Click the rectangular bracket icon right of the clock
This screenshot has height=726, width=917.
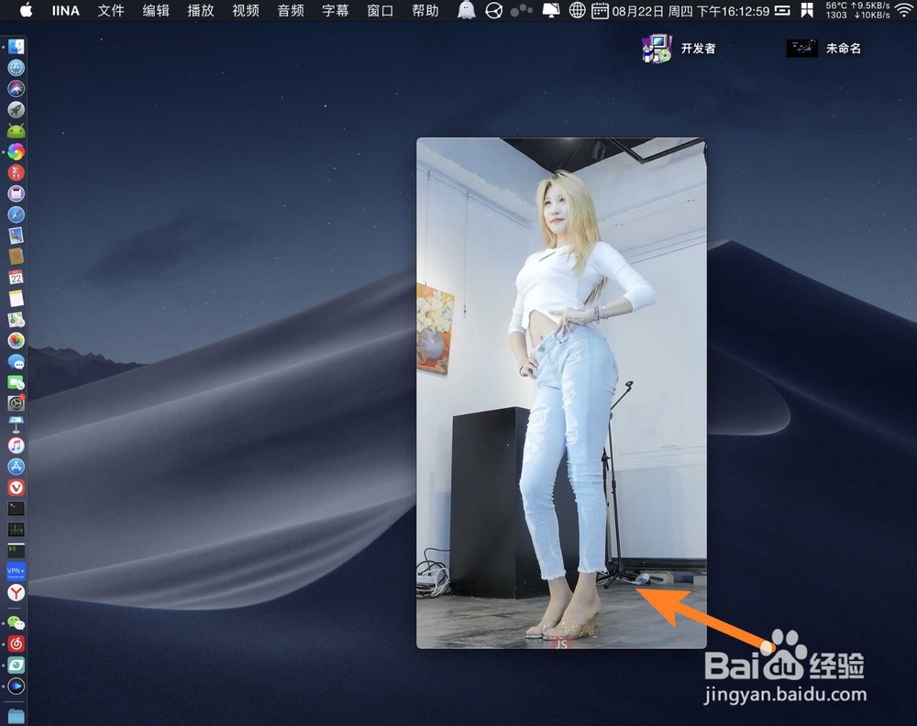[x=782, y=10]
